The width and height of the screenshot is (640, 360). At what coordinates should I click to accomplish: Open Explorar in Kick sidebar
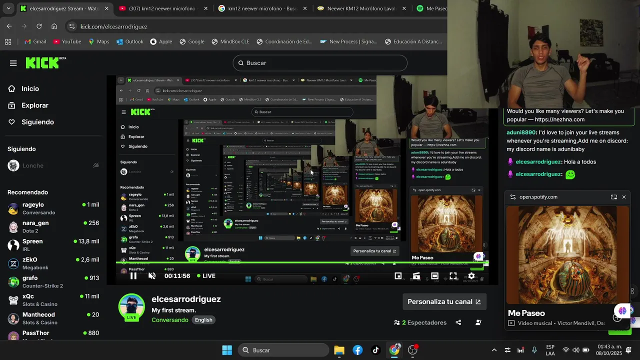click(x=35, y=105)
